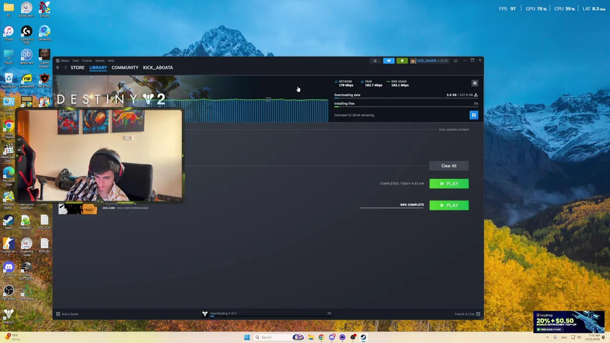Click the Add a Game link
This screenshot has height=343, width=610.
67,314
